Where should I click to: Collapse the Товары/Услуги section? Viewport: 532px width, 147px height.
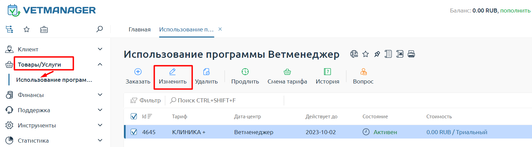[100, 65]
